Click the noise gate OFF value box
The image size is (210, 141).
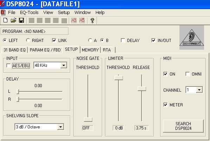coord(87,128)
